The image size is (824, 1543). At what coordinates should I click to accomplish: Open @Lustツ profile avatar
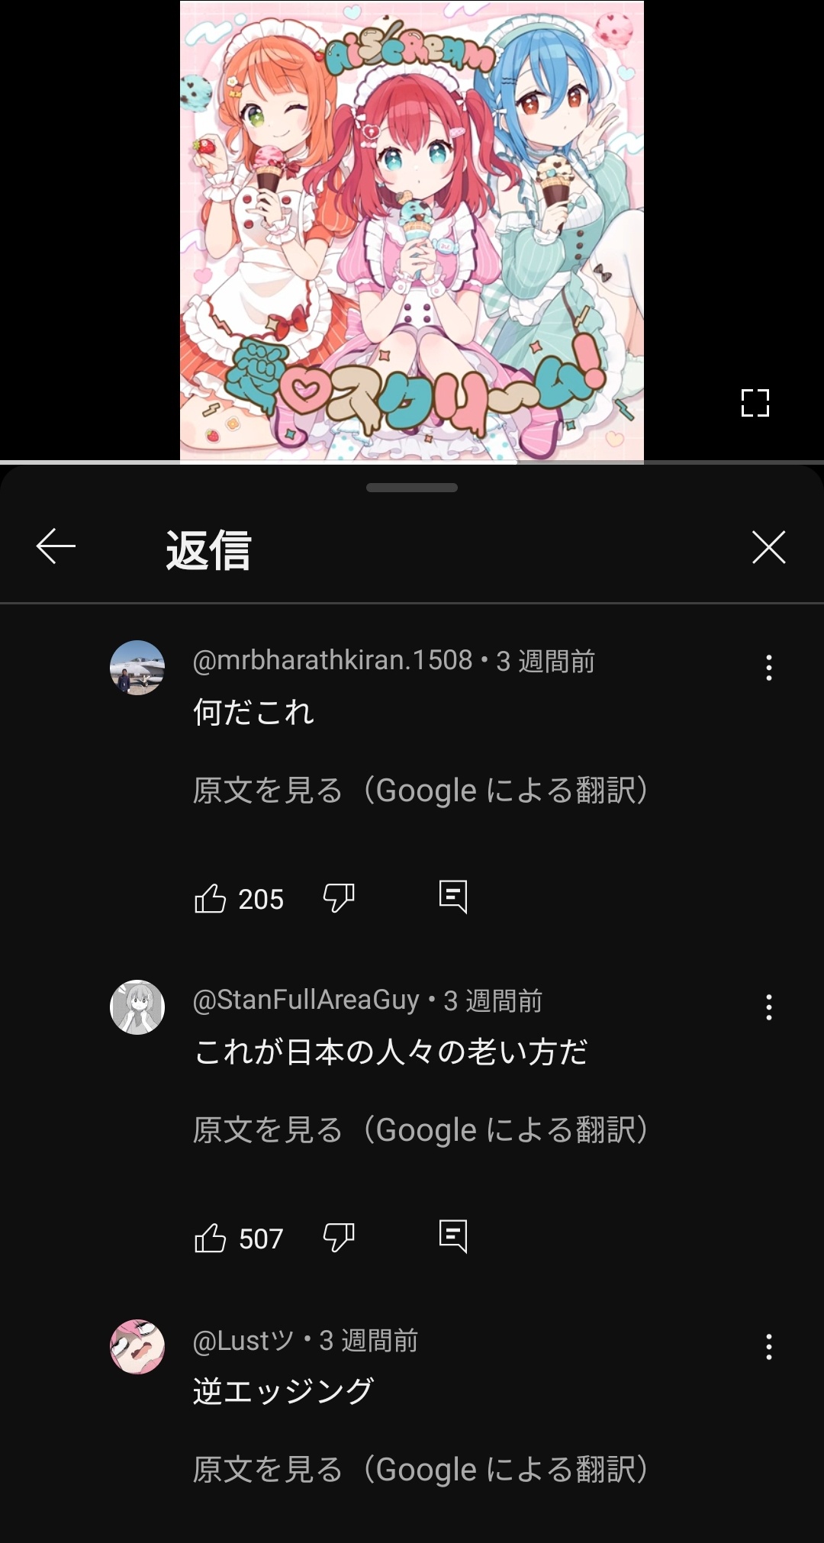137,1347
